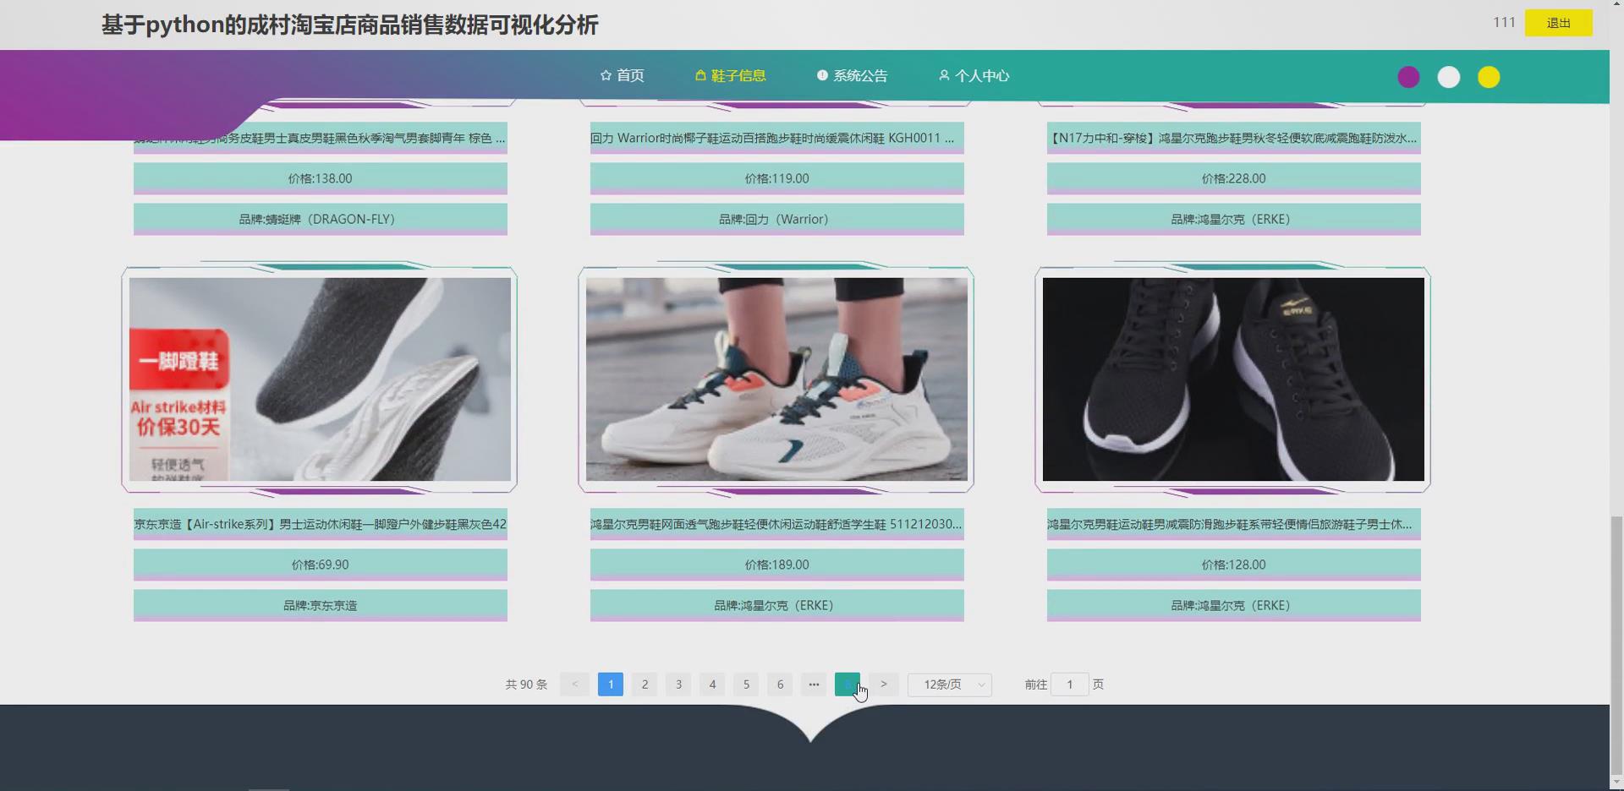Click the username 111 in header
This screenshot has height=791, width=1624.
coord(1504,23)
